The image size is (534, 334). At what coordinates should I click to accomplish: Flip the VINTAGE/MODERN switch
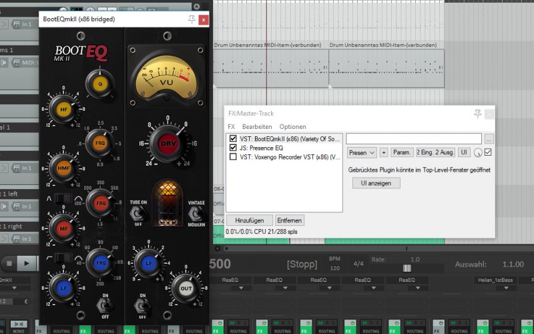pyautogui.click(x=196, y=214)
